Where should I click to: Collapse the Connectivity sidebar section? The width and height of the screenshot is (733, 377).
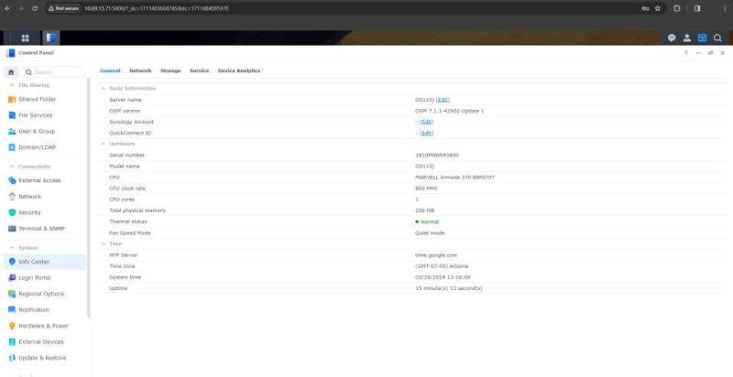(12, 167)
